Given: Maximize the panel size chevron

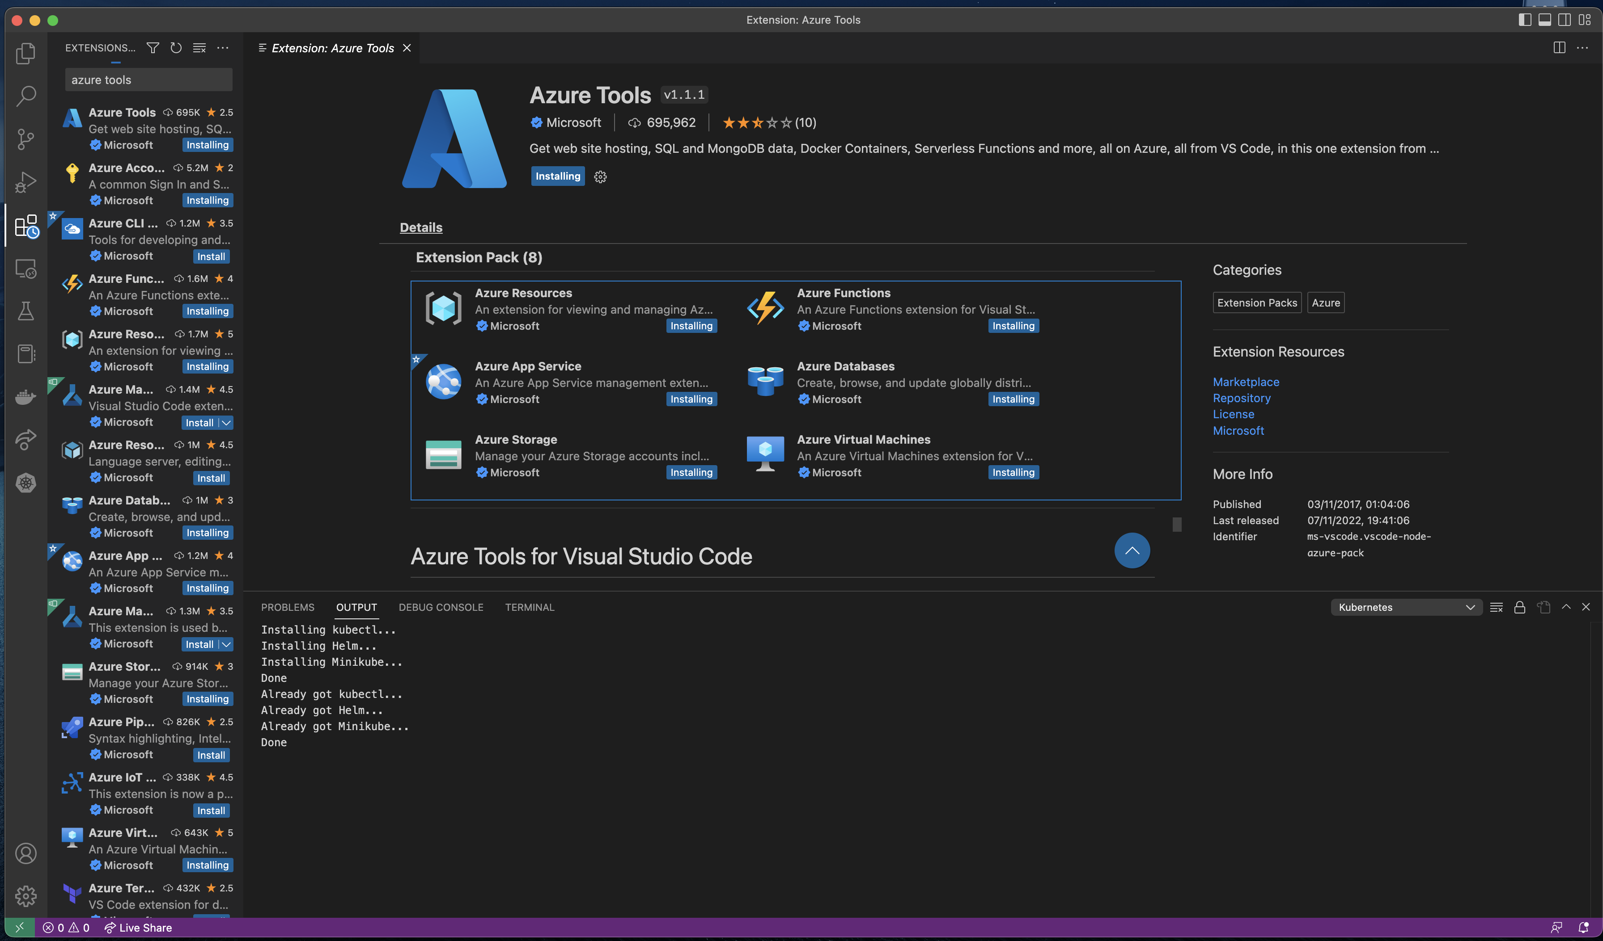Looking at the screenshot, I should click(x=1565, y=607).
